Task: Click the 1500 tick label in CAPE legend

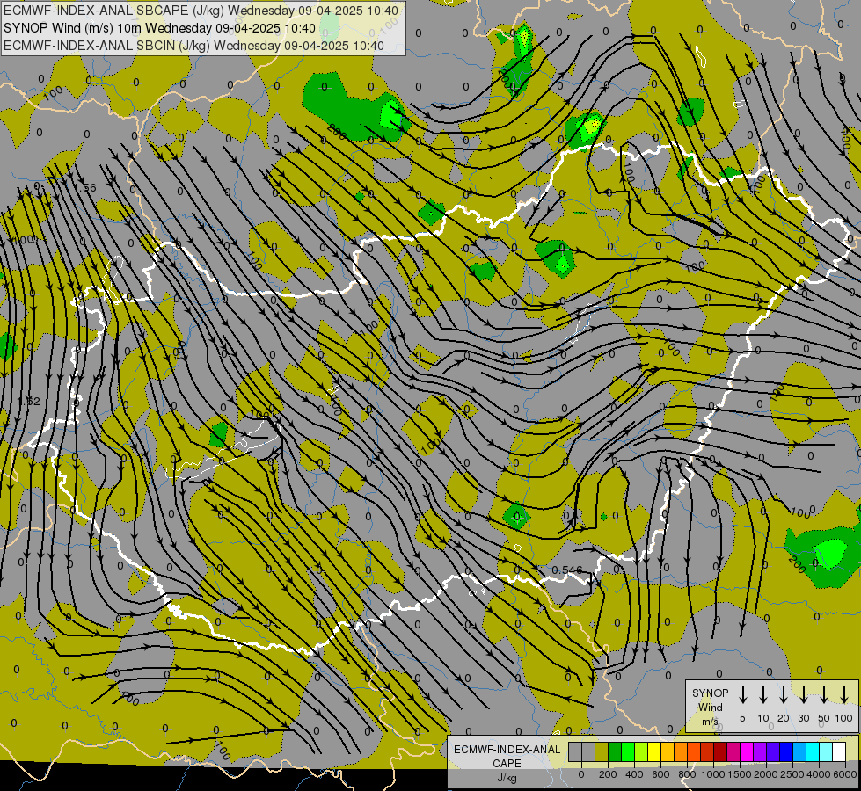Action: pyautogui.click(x=740, y=774)
